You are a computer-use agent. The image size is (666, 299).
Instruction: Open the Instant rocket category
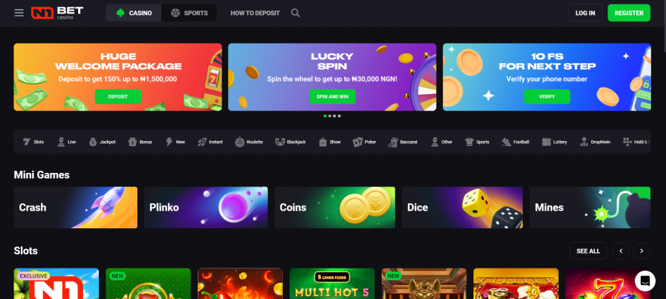[x=210, y=142]
